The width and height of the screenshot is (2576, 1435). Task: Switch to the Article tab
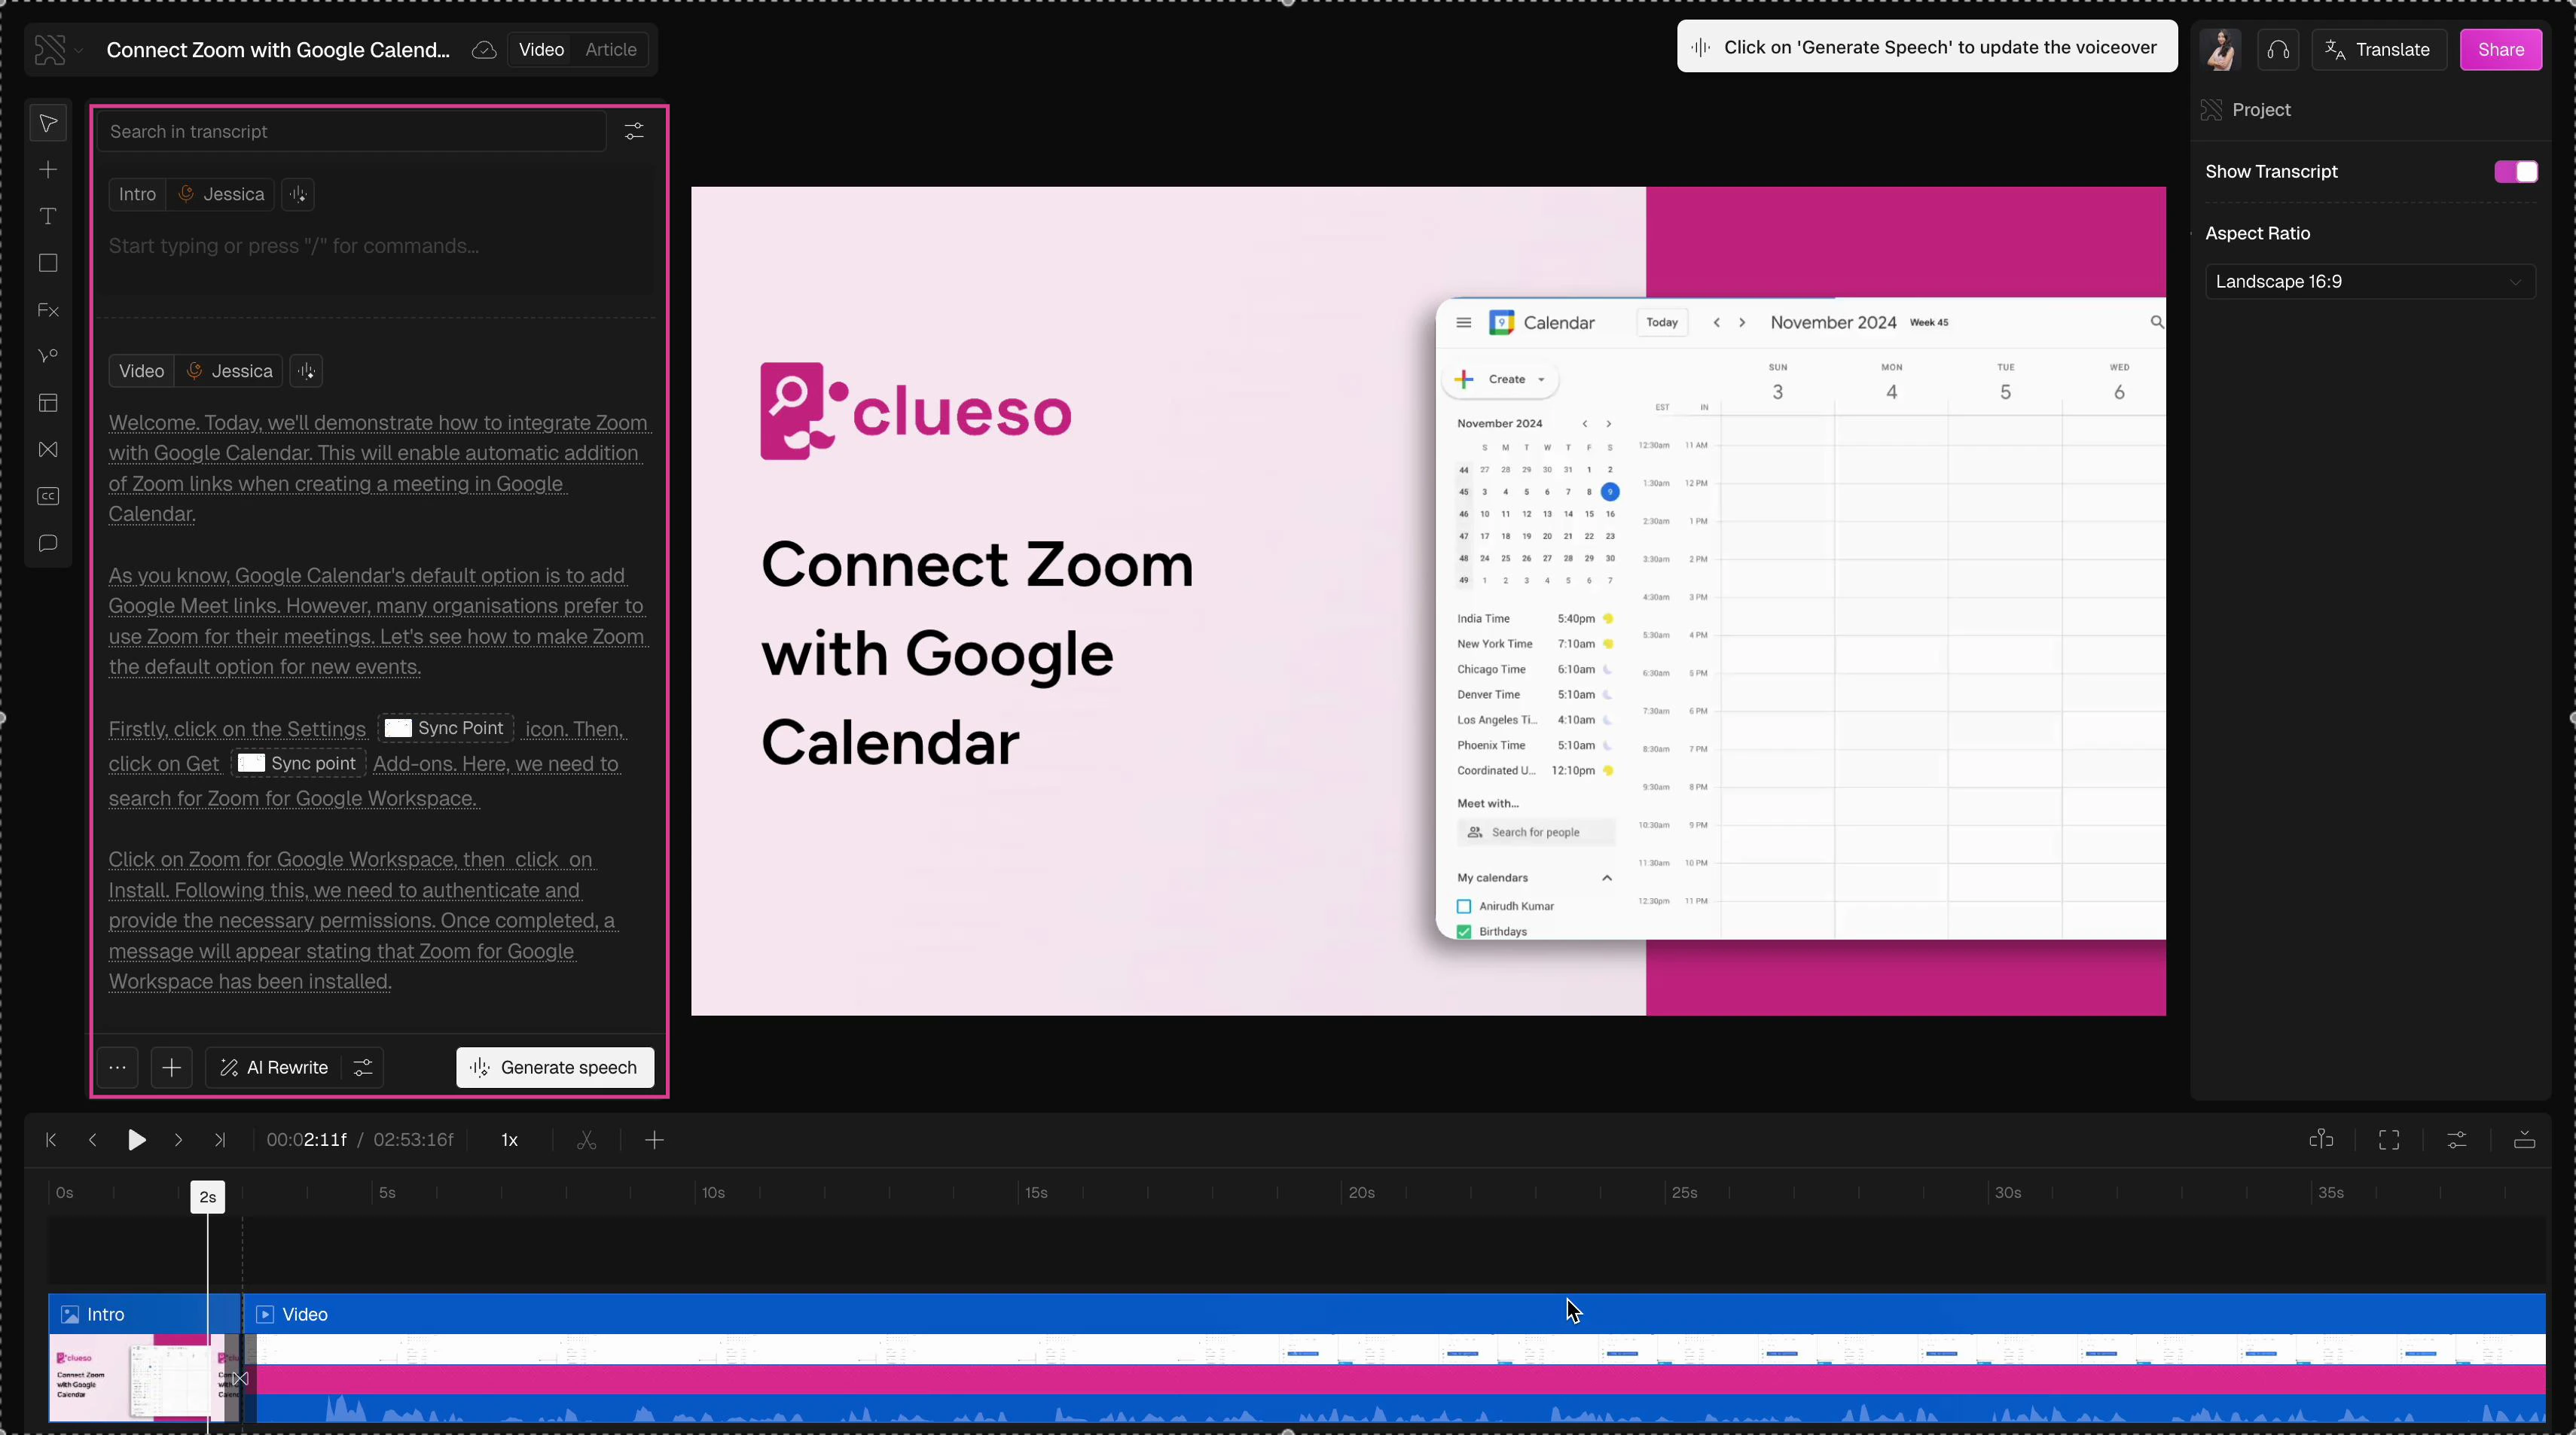coord(610,50)
